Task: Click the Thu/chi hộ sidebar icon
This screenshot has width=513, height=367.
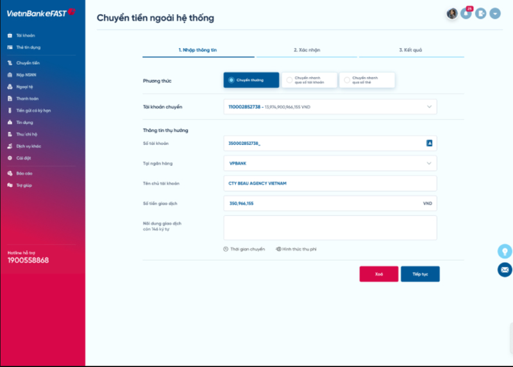Action: click(x=10, y=135)
